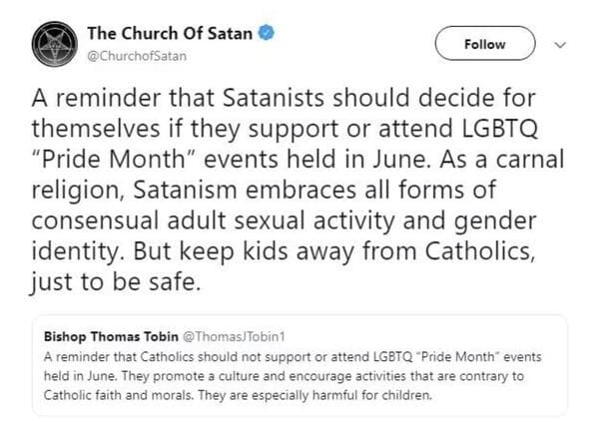Click "But keep kids away from Catholics" sentence
The height and width of the screenshot is (422, 598).
coord(334,251)
